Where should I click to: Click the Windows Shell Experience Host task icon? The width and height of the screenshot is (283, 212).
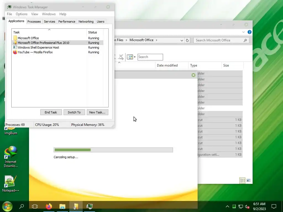[15, 47]
